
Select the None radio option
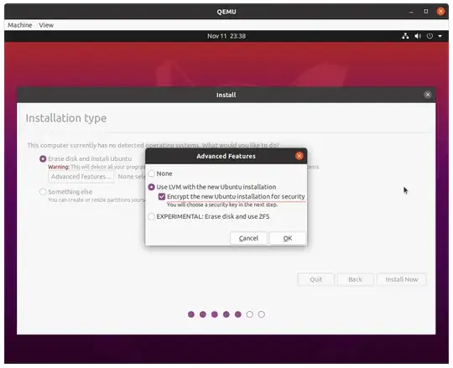click(151, 174)
